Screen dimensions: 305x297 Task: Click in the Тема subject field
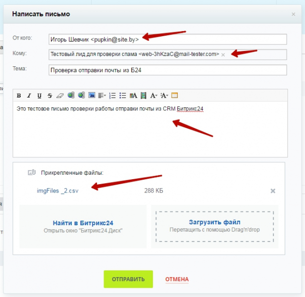point(167,70)
